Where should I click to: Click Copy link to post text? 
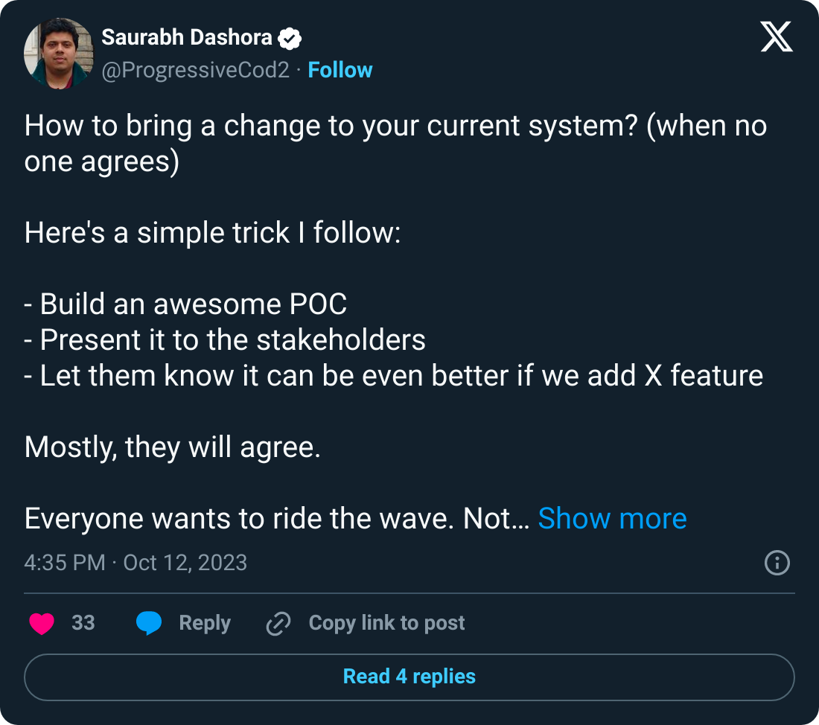point(386,623)
